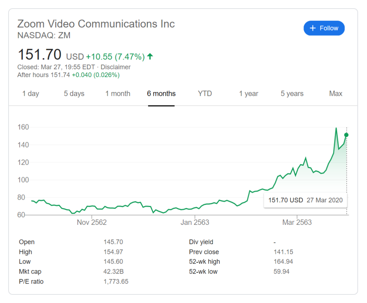Click the green up arrow icon
The width and height of the screenshot is (367, 303).
[x=150, y=56]
